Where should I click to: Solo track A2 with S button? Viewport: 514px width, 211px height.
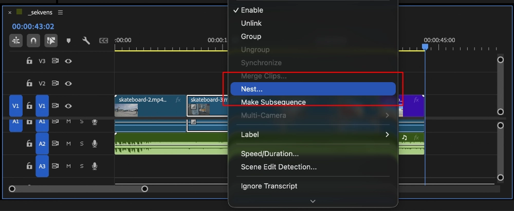click(x=82, y=144)
